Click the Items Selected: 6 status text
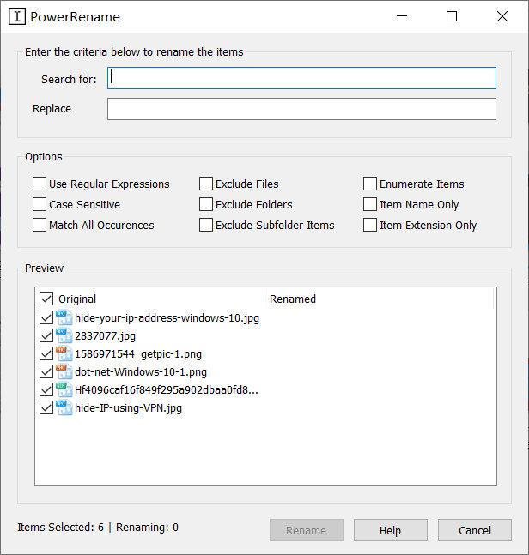This screenshot has width=529, height=555. click(61, 527)
